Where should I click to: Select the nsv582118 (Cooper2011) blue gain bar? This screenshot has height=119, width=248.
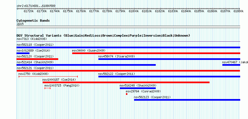[x=128, y=47]
